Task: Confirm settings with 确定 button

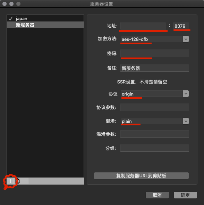Action: [185, 195]
